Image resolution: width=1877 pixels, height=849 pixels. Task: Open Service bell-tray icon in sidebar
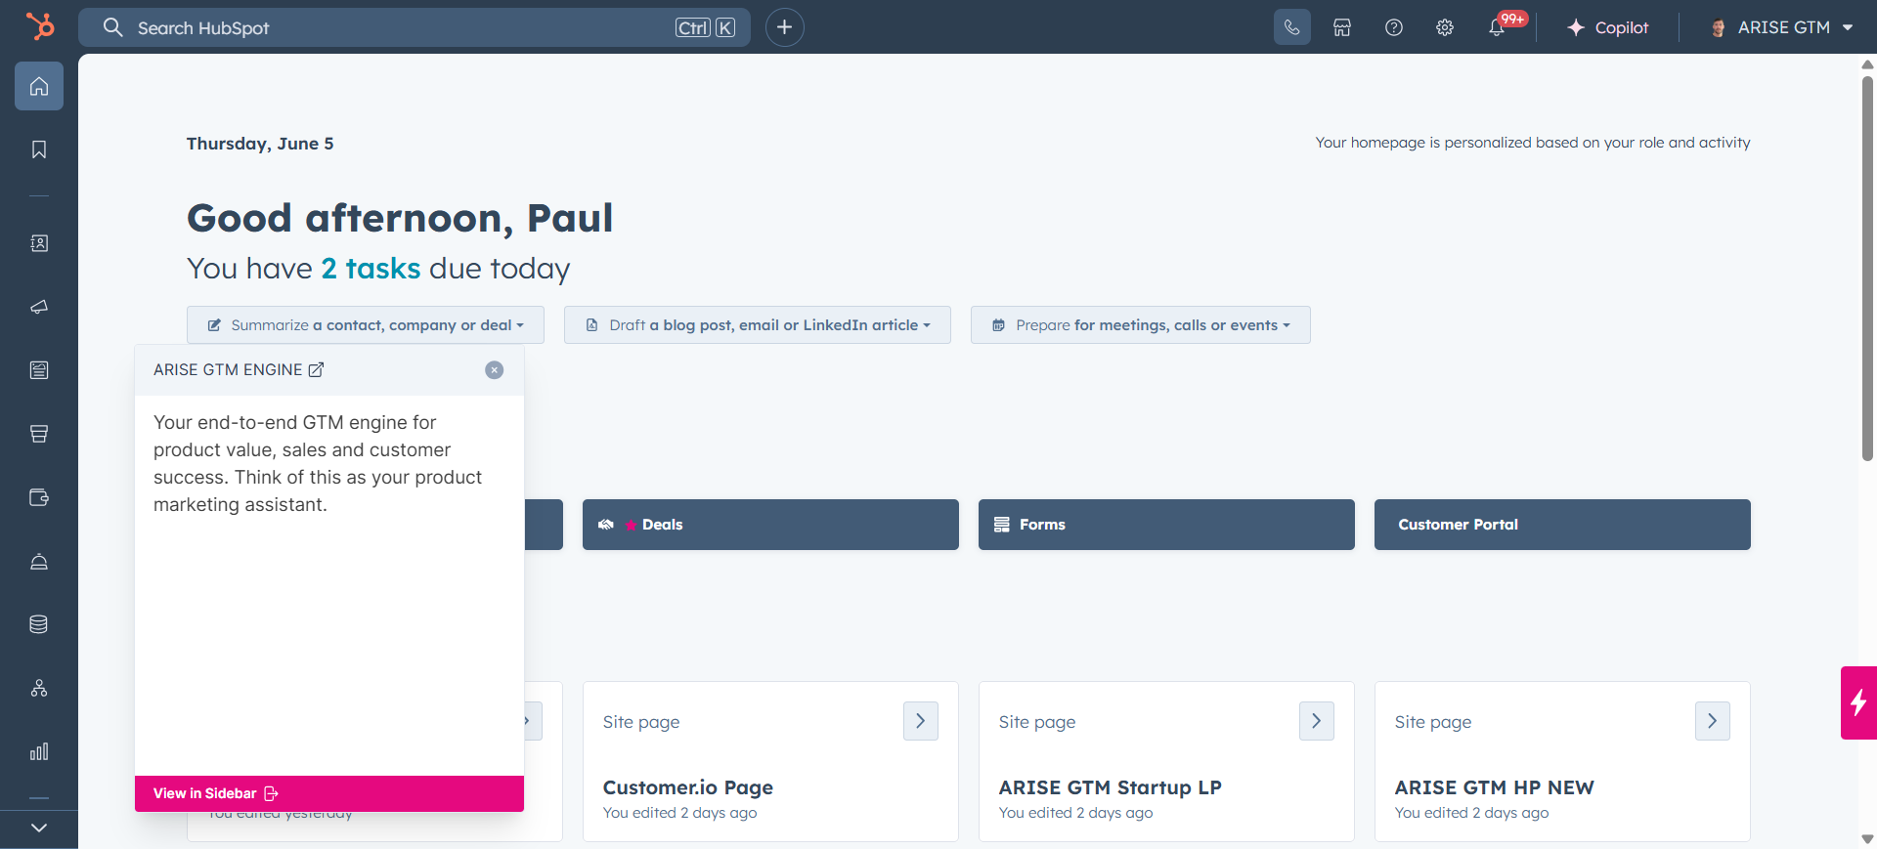click(39, 561)
